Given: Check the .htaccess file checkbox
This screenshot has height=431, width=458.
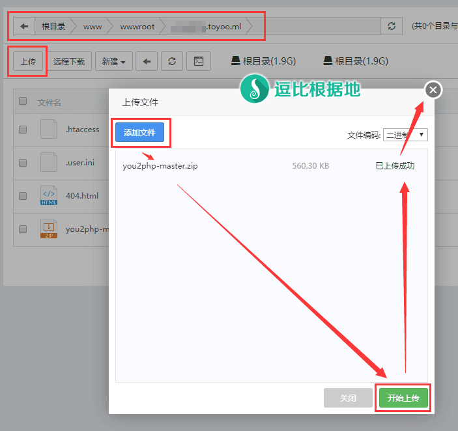Looking at the screenshot, I should [x=23, y=130].
